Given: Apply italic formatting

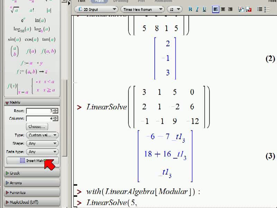Looking at the screenshot, I should 197,9.
